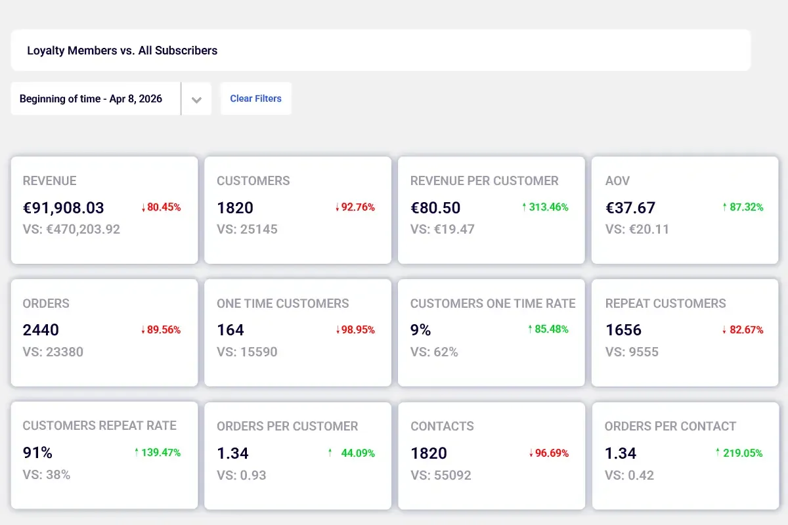Click the 9% one time rate value
This screenshot has height=525, width=788.
click(x=421, y=330)
